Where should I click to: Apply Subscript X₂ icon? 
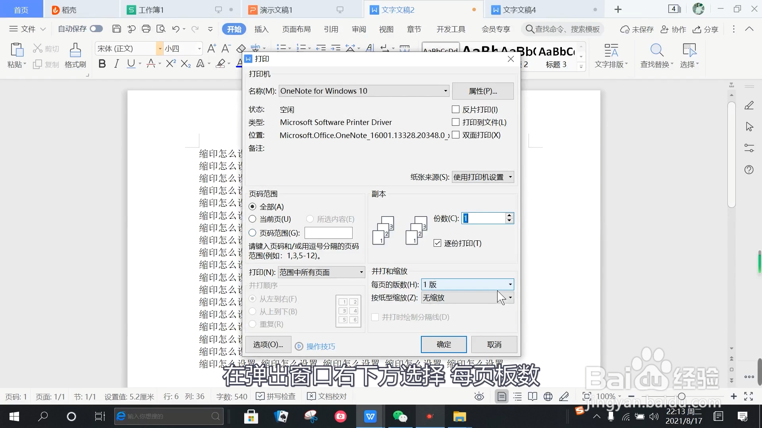tap(185, 63)
